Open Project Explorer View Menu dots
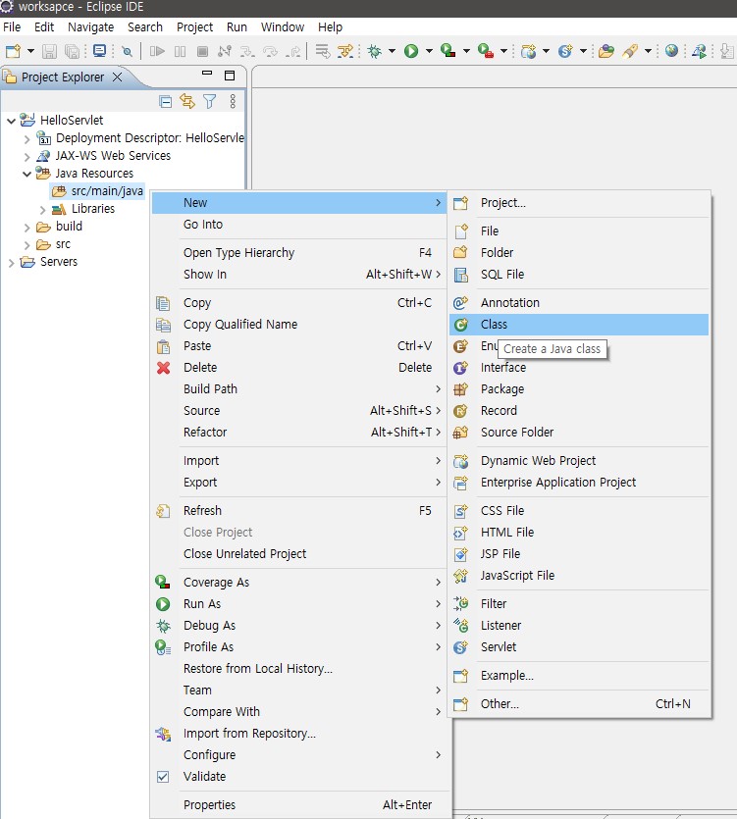 (x=233, y=101)
